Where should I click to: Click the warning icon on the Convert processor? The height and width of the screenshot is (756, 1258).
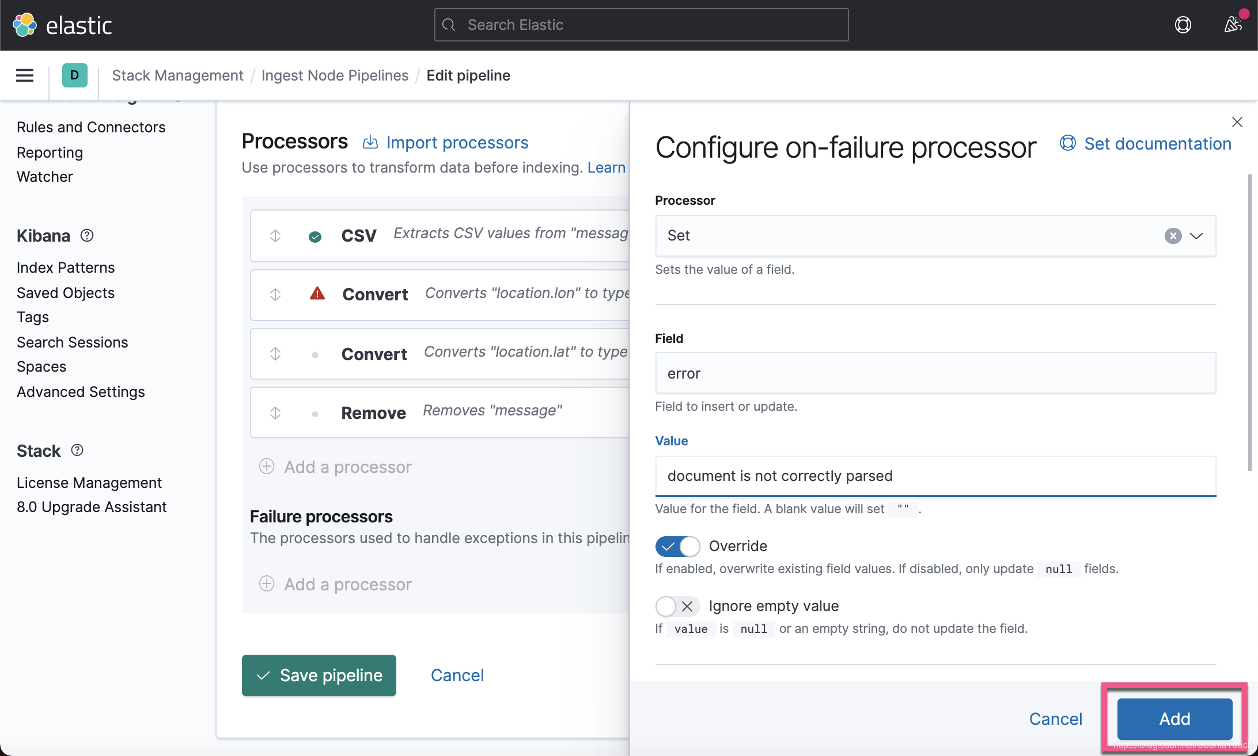(317, 294)
